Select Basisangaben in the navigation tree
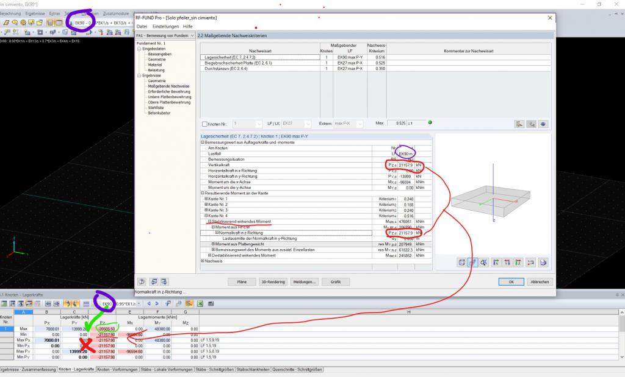 click(x=159, y=54)
